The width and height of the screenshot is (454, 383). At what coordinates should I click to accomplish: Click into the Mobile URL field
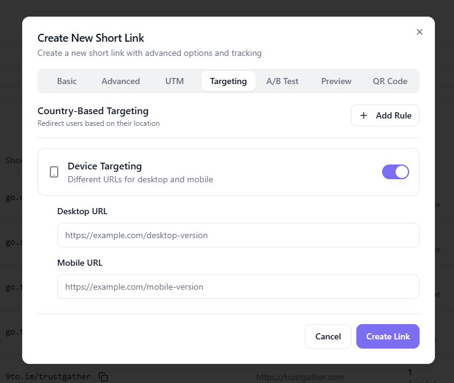point(238,287)
